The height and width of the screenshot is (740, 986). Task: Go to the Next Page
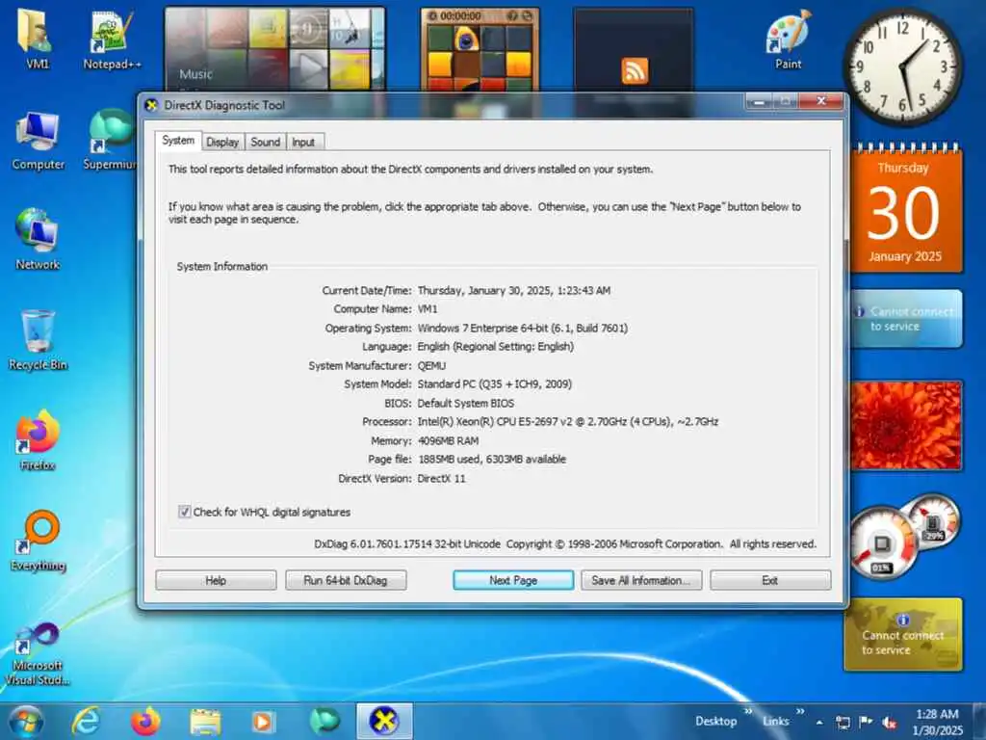pos(513,580)
